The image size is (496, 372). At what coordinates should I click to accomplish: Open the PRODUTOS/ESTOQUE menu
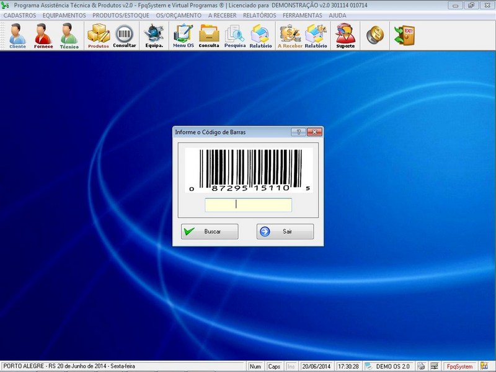[x=121, y=15]
